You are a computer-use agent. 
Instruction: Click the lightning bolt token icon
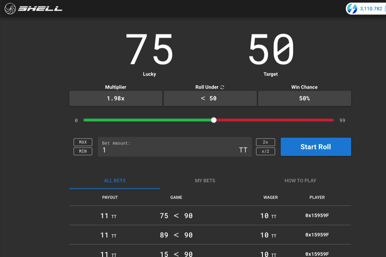(352, 9)
